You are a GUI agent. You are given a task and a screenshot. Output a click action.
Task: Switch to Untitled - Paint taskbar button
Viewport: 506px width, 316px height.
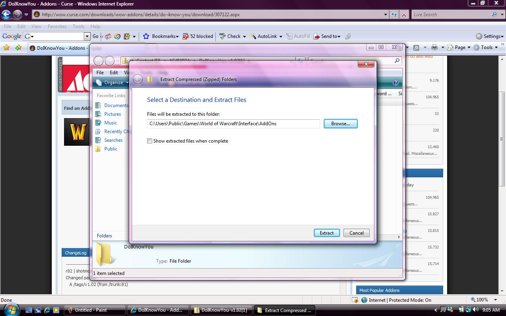tap(95, 310)
